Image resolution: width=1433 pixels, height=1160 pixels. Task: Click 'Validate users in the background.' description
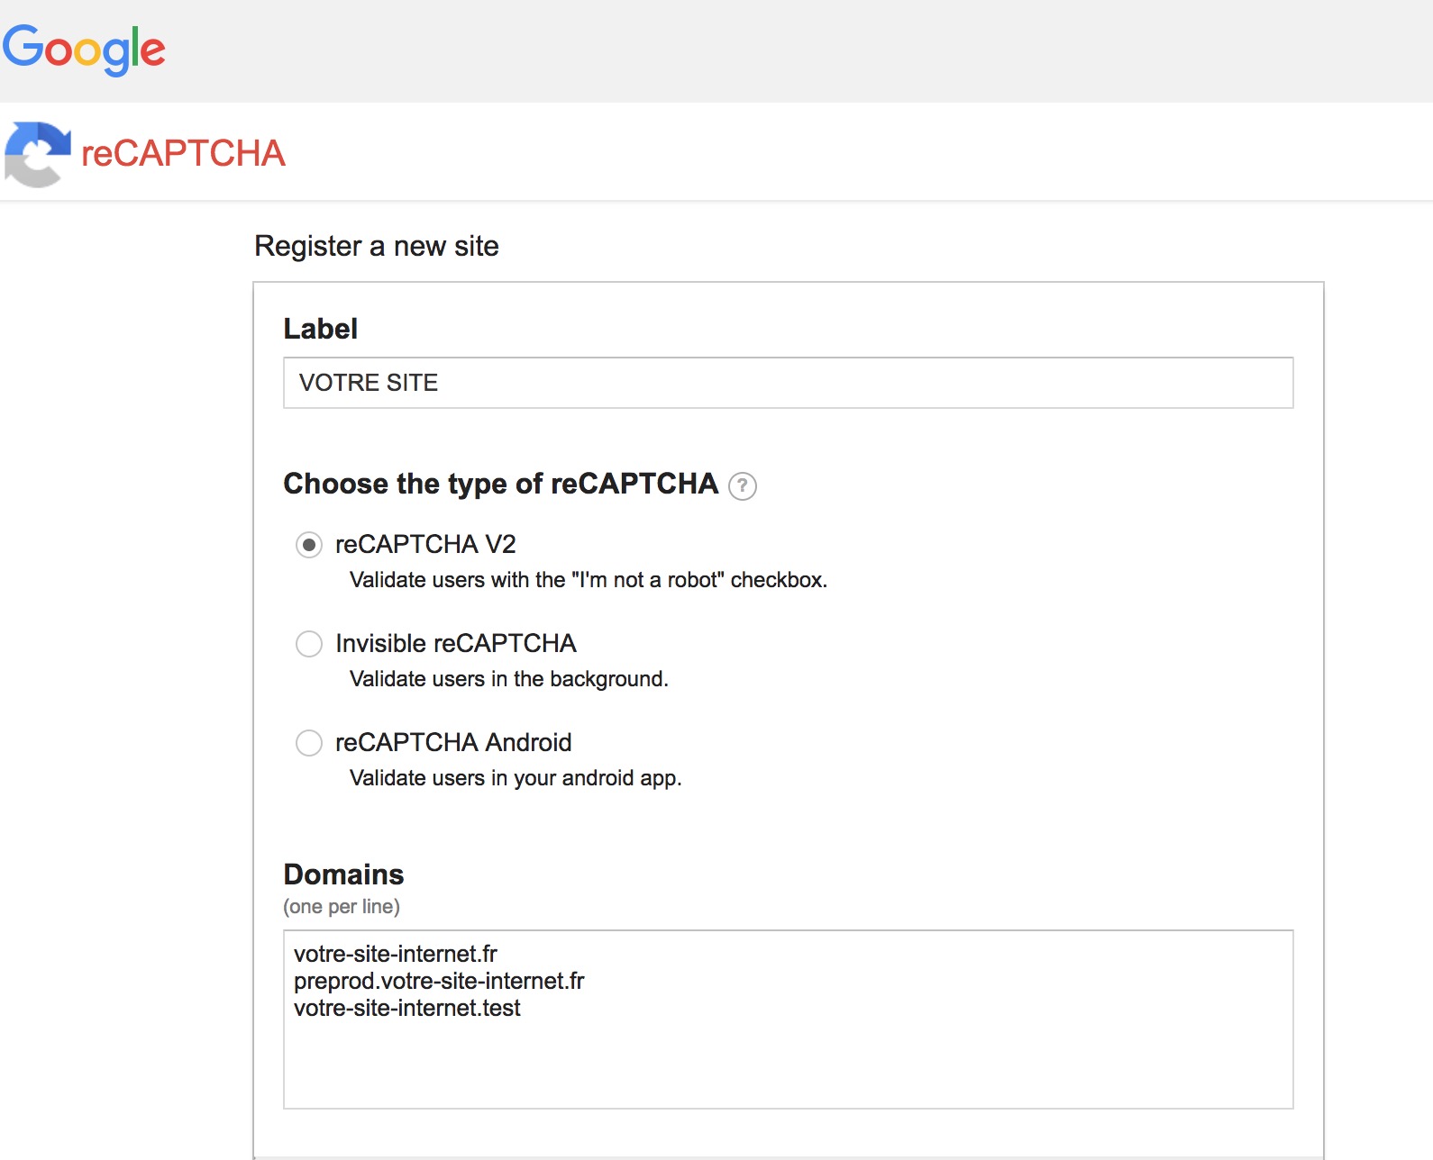click(509, 679)
